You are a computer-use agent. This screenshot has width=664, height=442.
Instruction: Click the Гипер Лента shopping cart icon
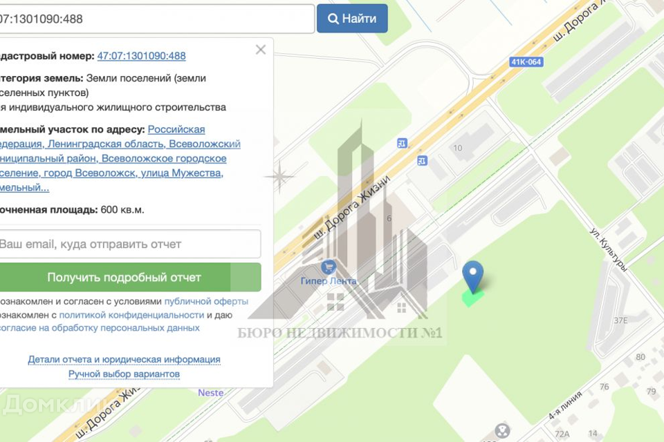[x=329, y=267]
